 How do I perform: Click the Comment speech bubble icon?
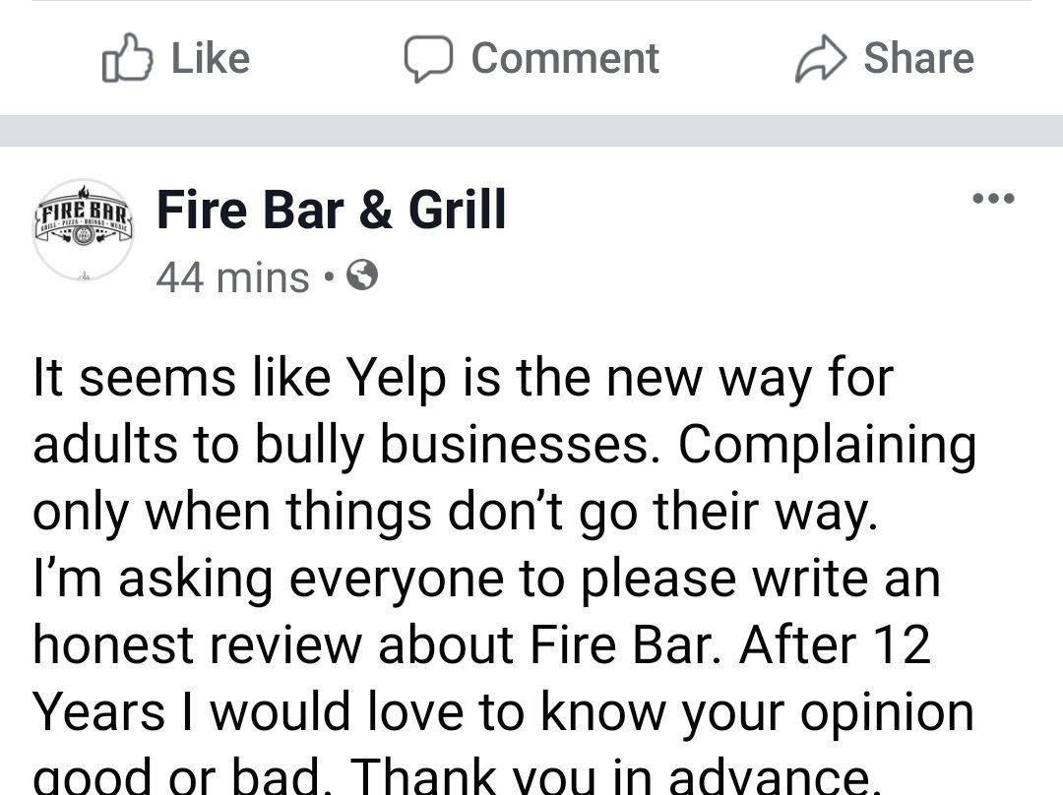428,58
